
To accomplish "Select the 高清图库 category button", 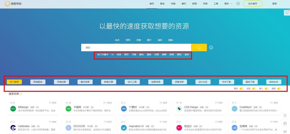I will coord(38,82).
